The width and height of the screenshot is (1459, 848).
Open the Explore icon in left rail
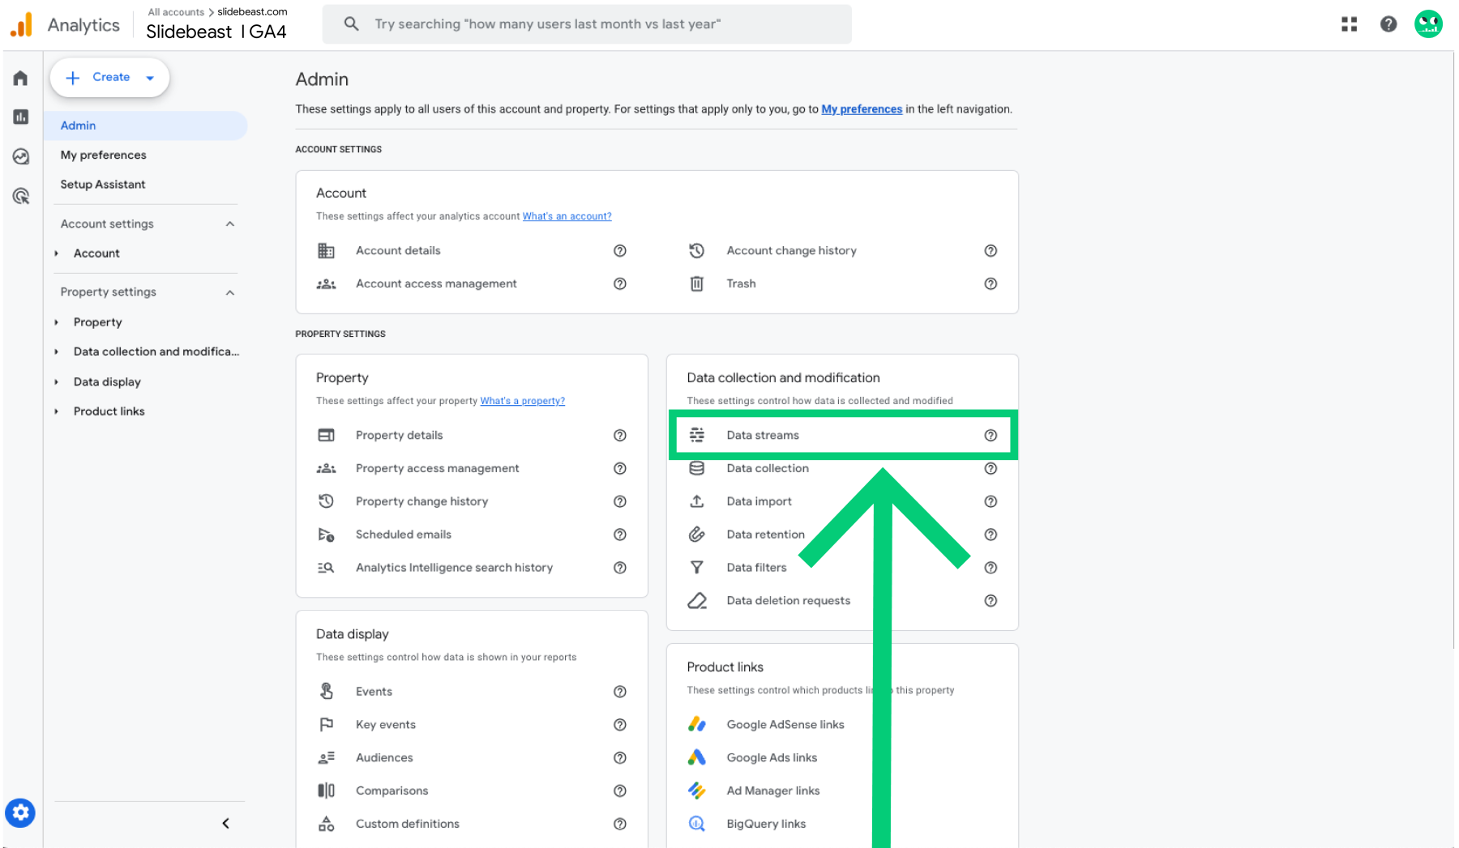pos(20,156)
